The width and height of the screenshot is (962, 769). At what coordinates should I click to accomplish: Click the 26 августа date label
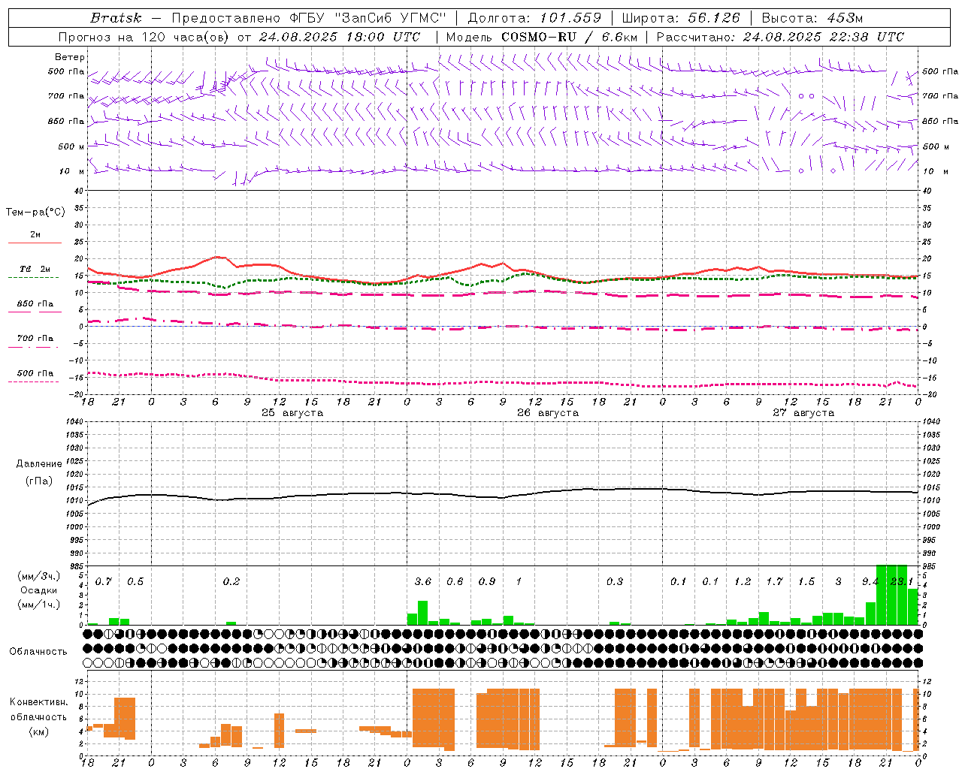pos(548,413)
